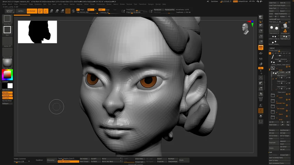The image size is (294, 165).
Task: Expand the Ponytail hair folder
Action: [x=273, y=101]
